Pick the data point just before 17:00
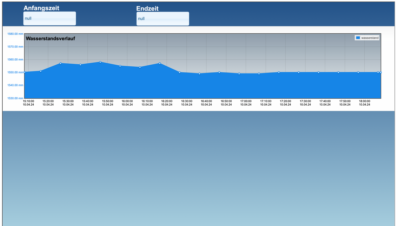Viewport: 396px width, 226px height. 239,74
